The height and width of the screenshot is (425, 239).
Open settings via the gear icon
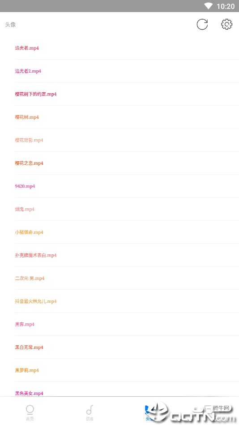click(226, 24)
